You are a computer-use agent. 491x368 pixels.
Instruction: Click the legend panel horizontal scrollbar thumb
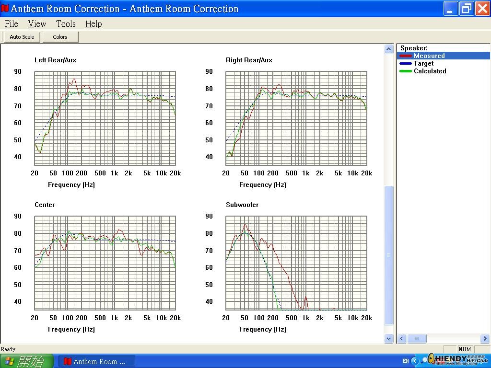click(417, 339)
